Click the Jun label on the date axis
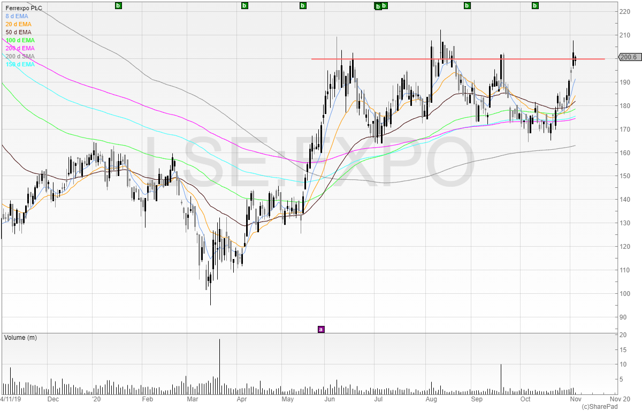642x411 pixels. pyautogui.click(x=330, y=399)
